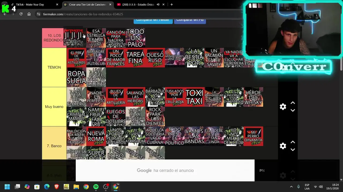The width and height of the screenshot is (343, 192).
Task: Select the Canción Para Naufragios tile
Action: (115, 38)
